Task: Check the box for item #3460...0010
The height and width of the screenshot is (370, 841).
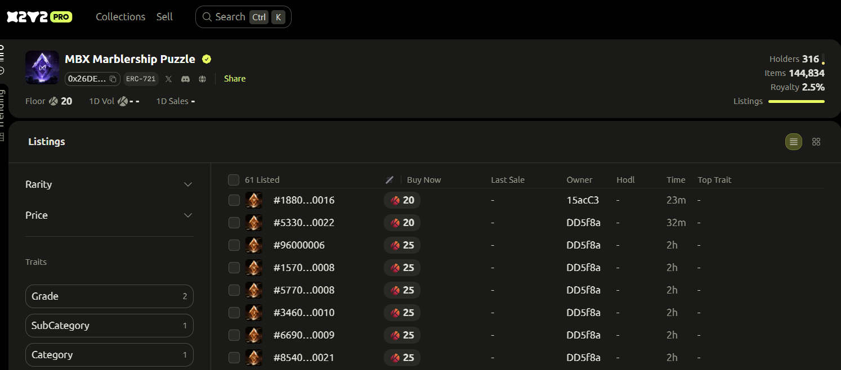Action: pyautogui.click(x=234, y=313)
